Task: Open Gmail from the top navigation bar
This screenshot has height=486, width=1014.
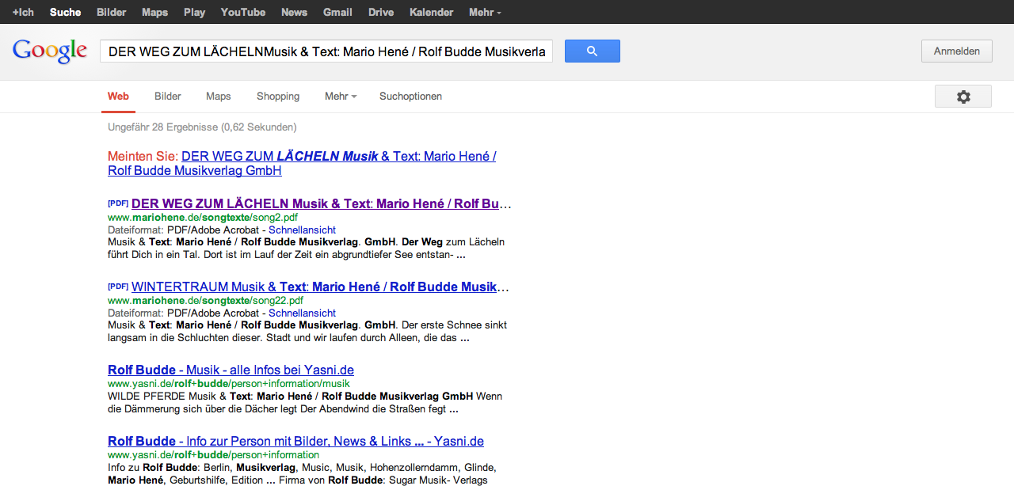Action: (x=337, y=12)
